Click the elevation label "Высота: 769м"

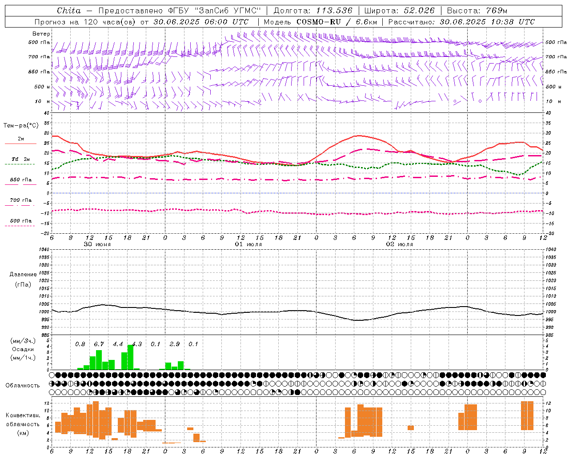pyautogui.click(x=477, y=11)
